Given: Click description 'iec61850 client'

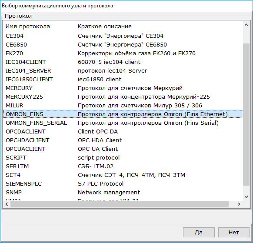Looking at the screenshot, I should pyautogui.click(x=100, y=80).
